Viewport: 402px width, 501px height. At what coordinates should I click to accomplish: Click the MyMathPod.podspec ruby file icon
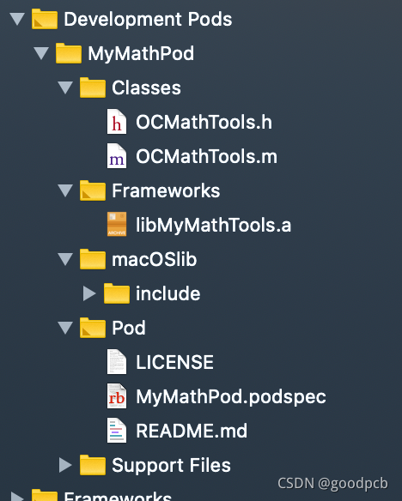(x=117, y=396)
